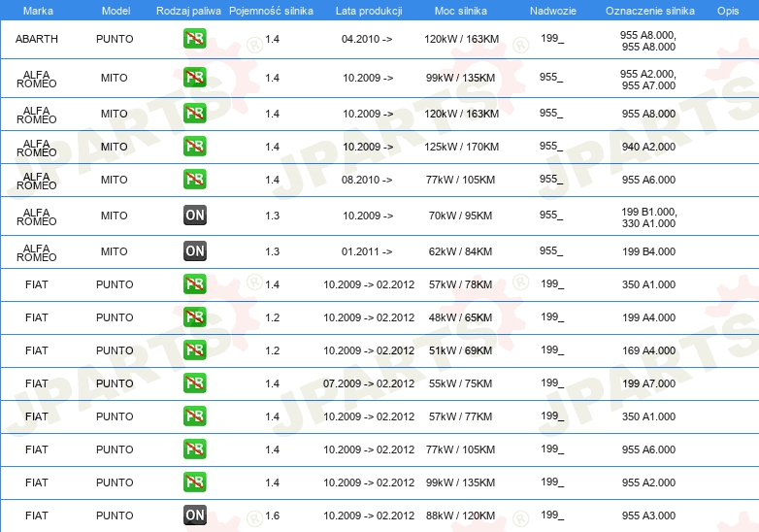Select ALFA ROMEO in the 199 B4.000 row
Image resolution: width=759 pixels, height=532 pixels.
[x=36, y=252]
